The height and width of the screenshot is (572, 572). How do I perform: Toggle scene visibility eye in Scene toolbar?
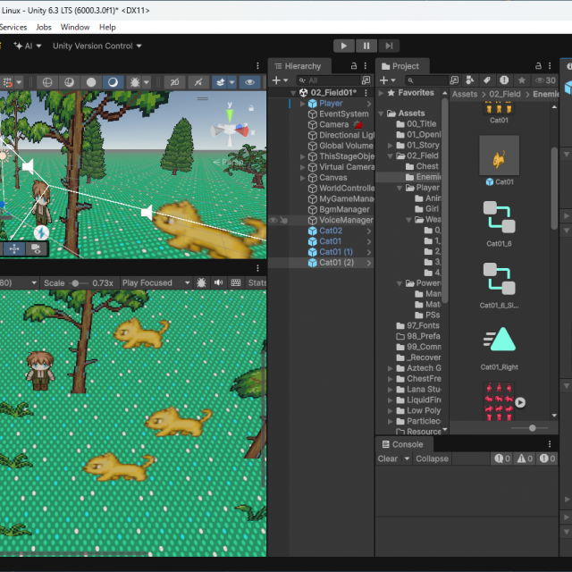[249, 82]
